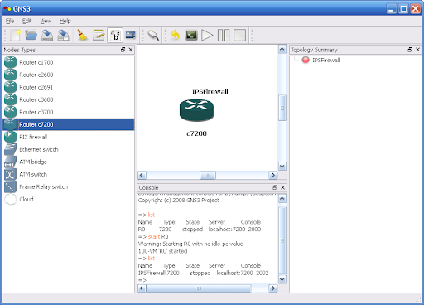Toggle show hostnames 'b' icon
The width and height of the screenshot is (424, 305).
point(115,36)
